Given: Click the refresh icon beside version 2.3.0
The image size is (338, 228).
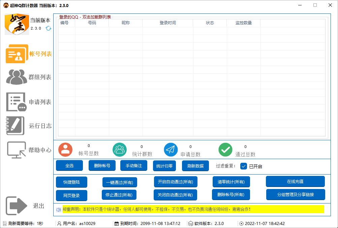Looking at the screenshot, I should [x=49, y=28].
